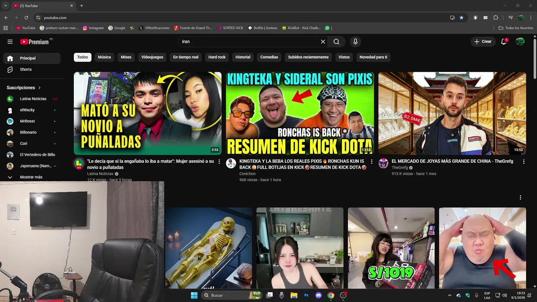Expand the Suscripciones section chevron
The width and height of the screenshot is (537, 302).
pyautogui.click(x=39, y=88)
